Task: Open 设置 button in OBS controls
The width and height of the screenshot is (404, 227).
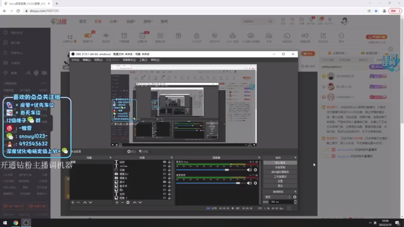Action: (280, 181)
